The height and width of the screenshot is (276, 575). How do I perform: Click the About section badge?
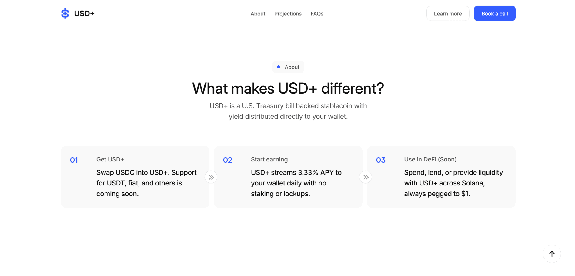coord(288,67)
